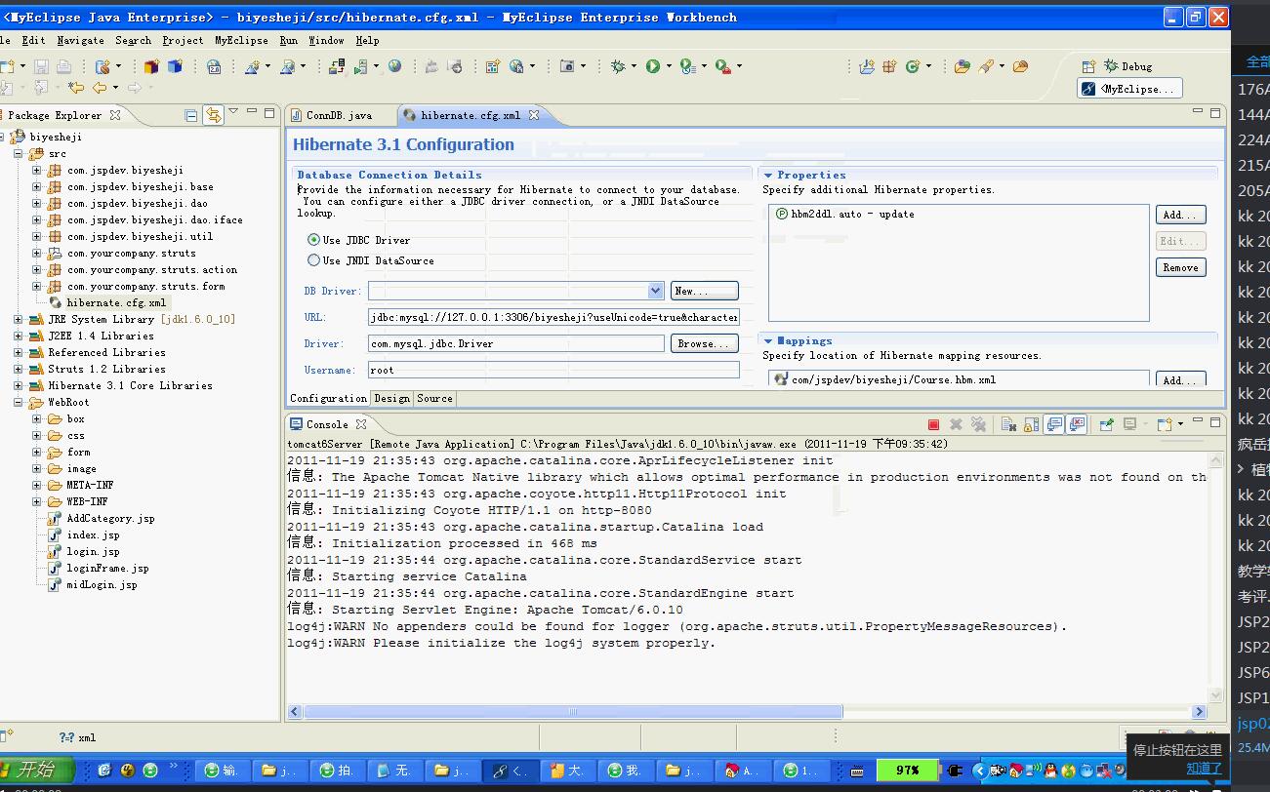Switch to Debug perspective
The height and width of the screenshot is (792, 1270).
pyautogui.click(x=1127, y=66)
